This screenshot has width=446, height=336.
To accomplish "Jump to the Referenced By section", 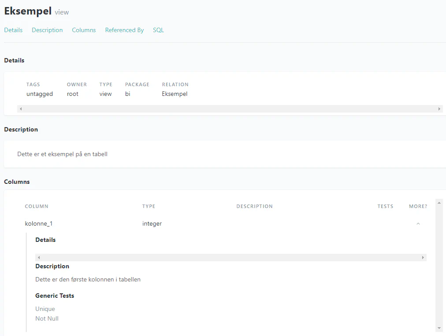I will [x=124, y=30].
